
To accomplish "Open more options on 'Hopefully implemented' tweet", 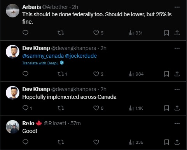I will tap(177, 89).
